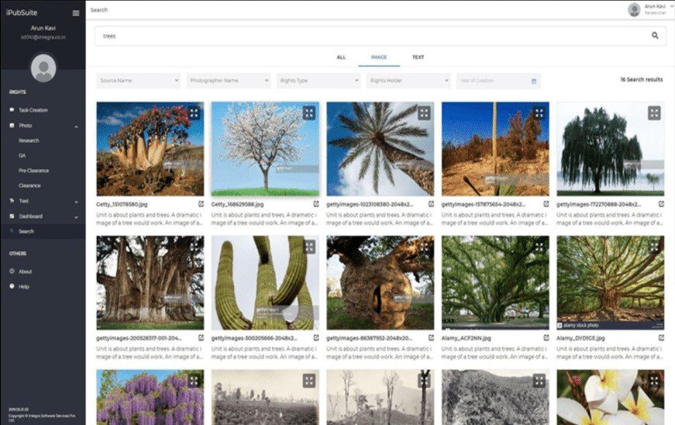
Task: Expand fullscreen icon on Getty_168629588.jpg thumbnail
Action: pyautogui.click(x=309, y=113)
